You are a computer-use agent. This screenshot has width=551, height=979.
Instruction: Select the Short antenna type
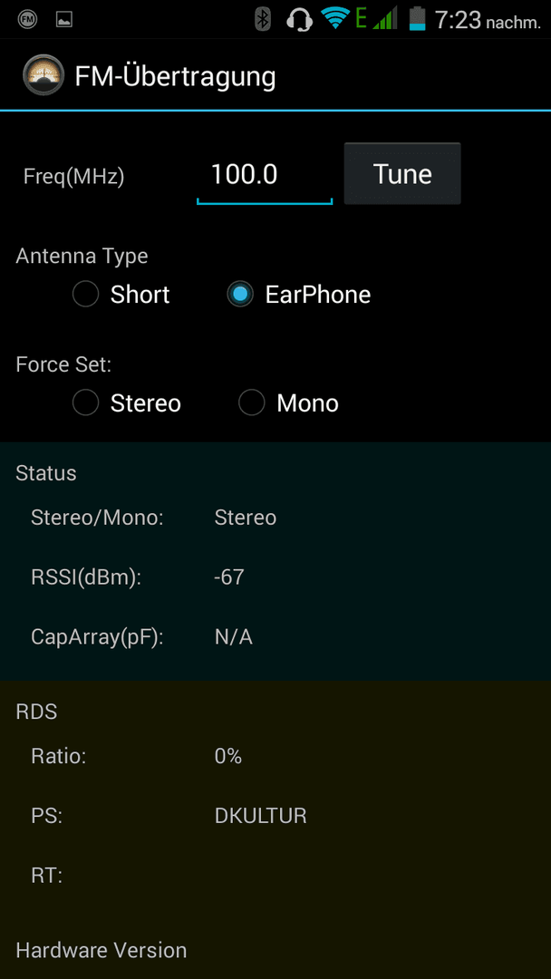tap(121, 294)
